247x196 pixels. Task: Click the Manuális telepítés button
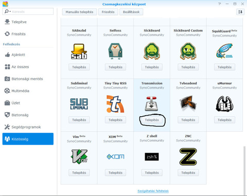coord(79,12)
